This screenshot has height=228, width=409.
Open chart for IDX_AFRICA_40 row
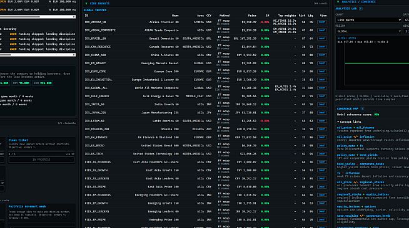pos(322,22)
